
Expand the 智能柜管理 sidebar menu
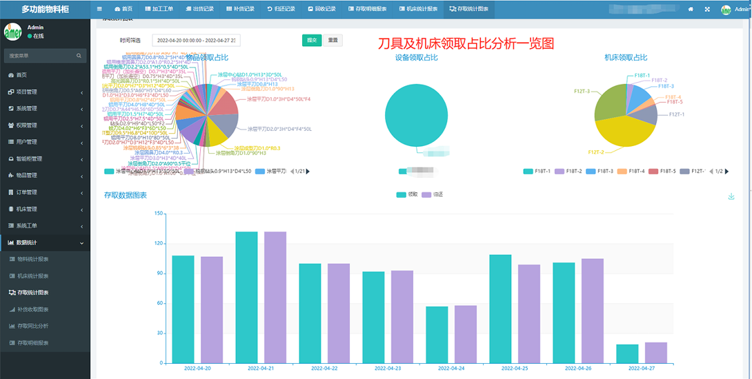click(45, 158)
